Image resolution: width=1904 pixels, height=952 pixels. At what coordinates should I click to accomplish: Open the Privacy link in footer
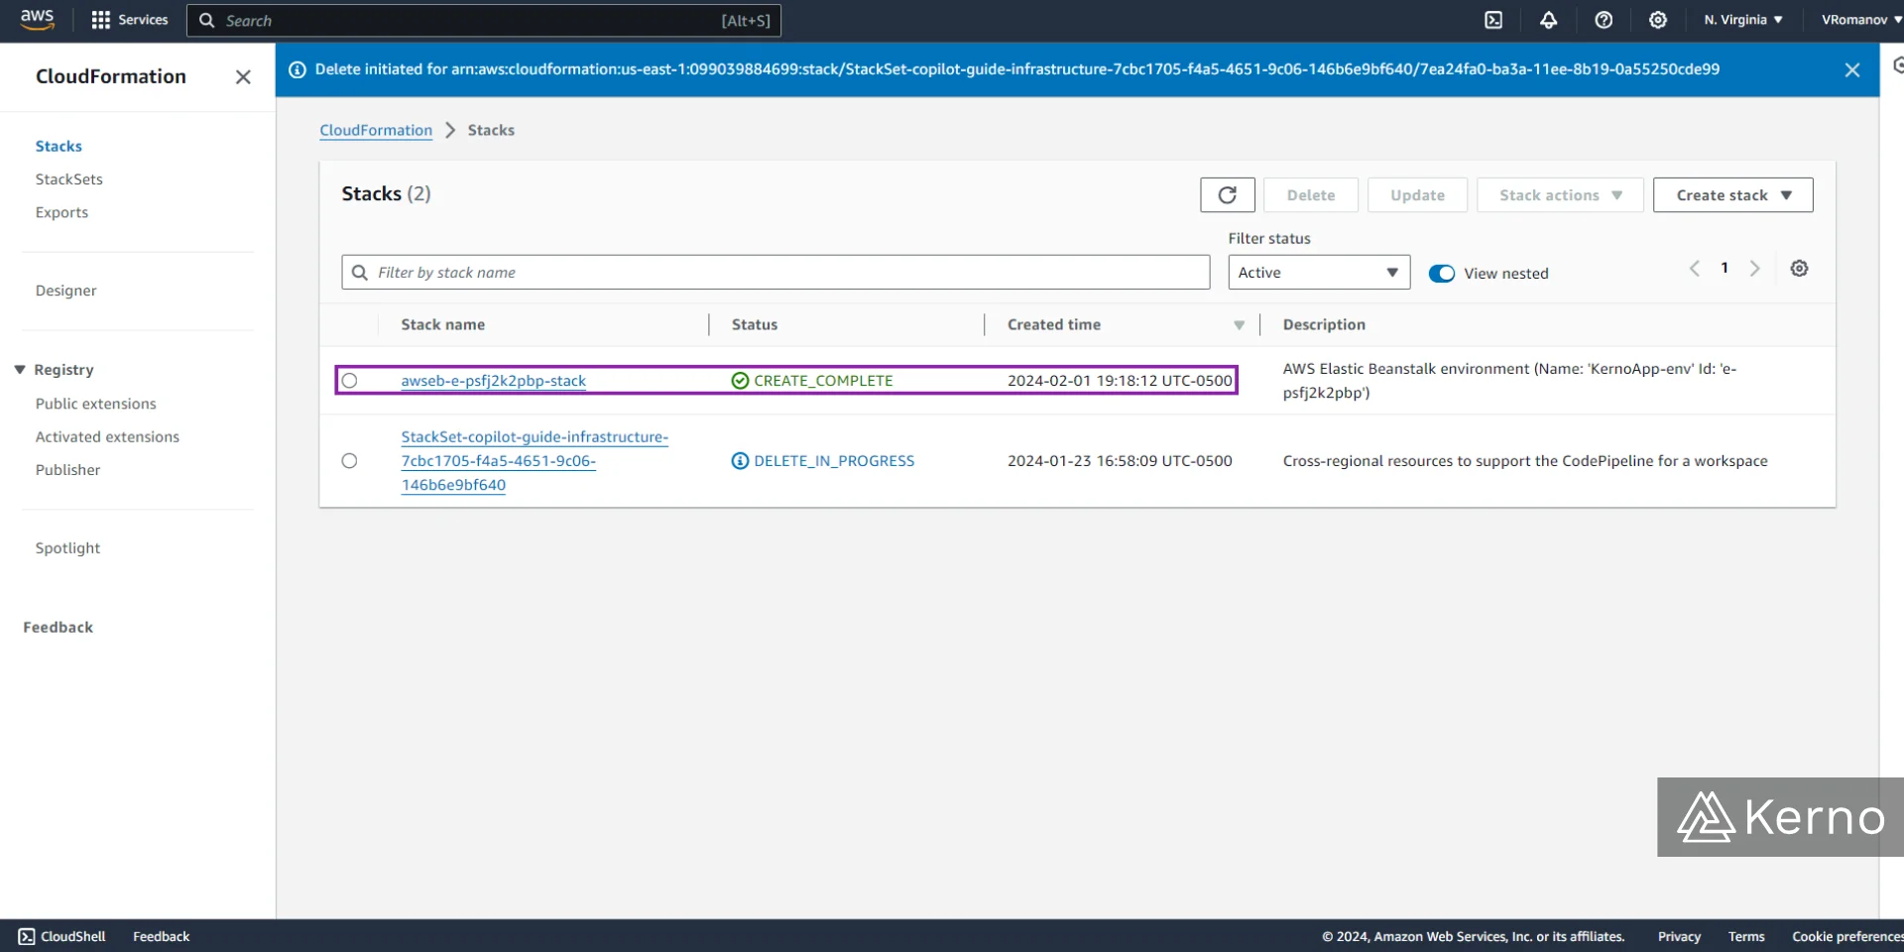click(x=1679, y=936)
